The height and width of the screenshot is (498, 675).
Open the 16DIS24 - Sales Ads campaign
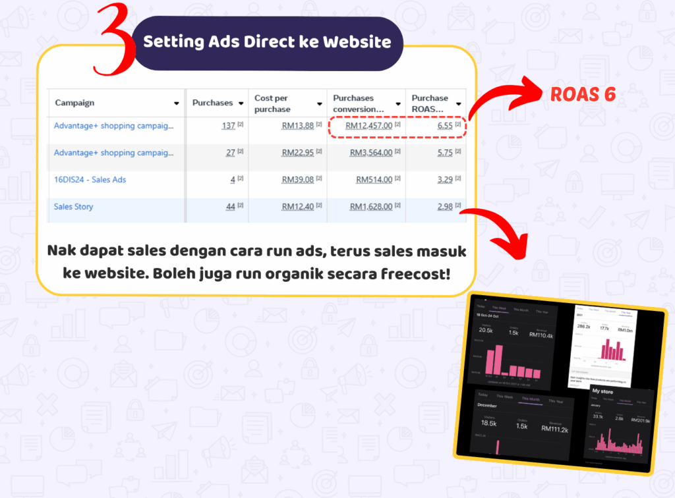point(90,179)
